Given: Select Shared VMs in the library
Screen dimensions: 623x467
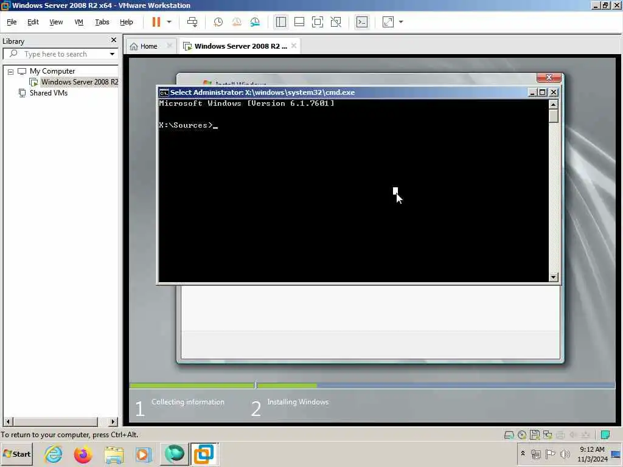Looking at the screenshot, I should pos(49,93).
